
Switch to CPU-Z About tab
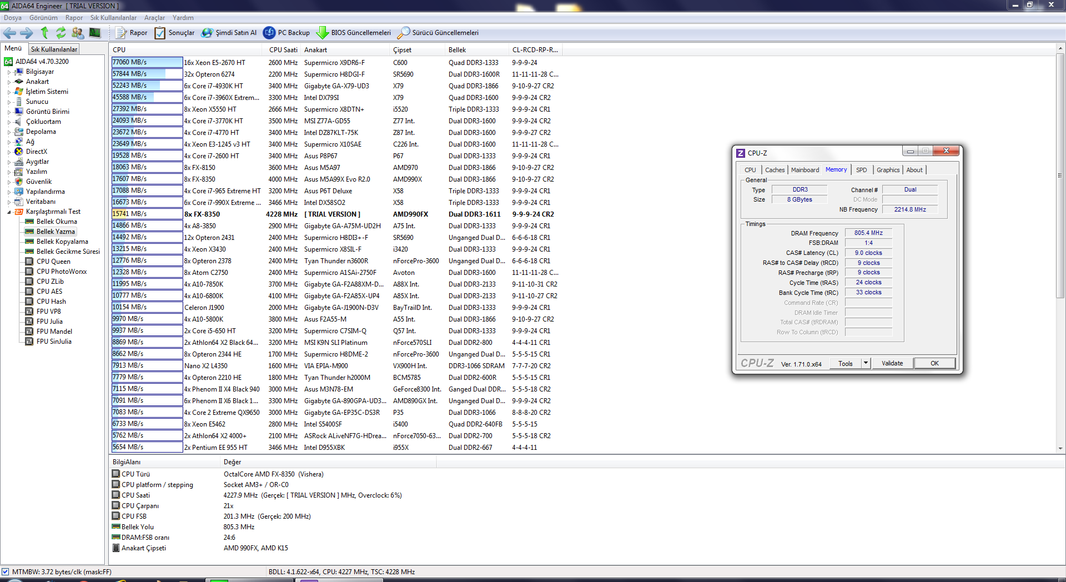coord(914,170)
